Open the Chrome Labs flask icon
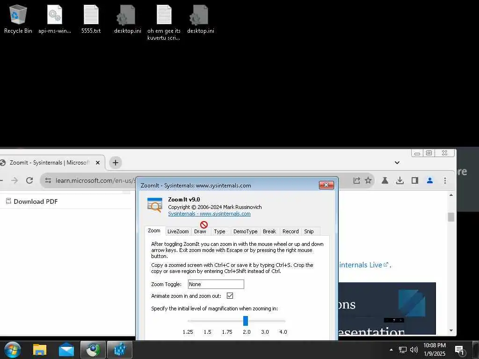 pyautogui.click(x=385, y=180)
